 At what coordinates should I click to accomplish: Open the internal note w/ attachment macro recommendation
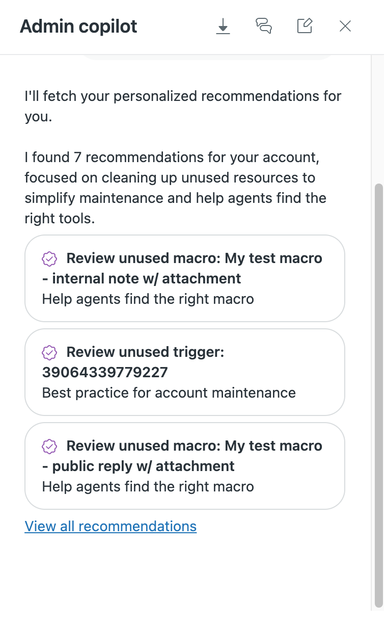[x=184, y=278]
